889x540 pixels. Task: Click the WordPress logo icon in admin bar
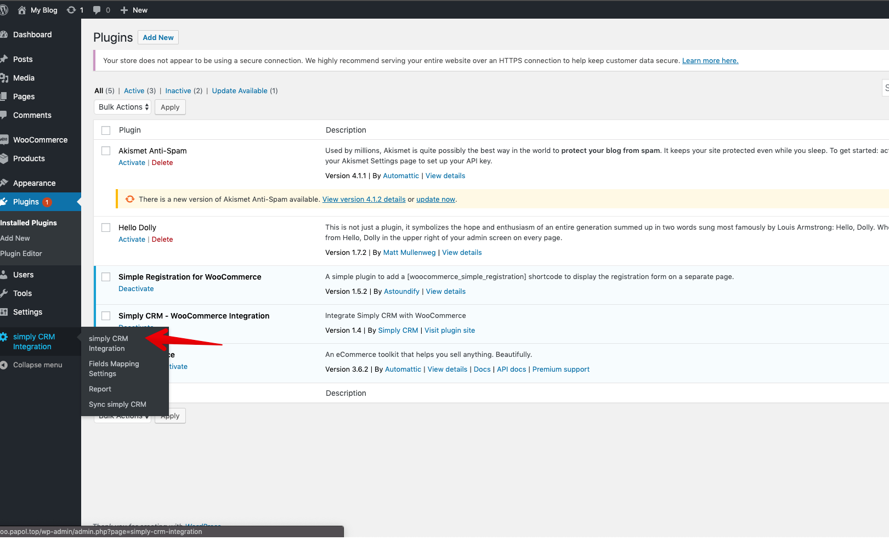4,10
